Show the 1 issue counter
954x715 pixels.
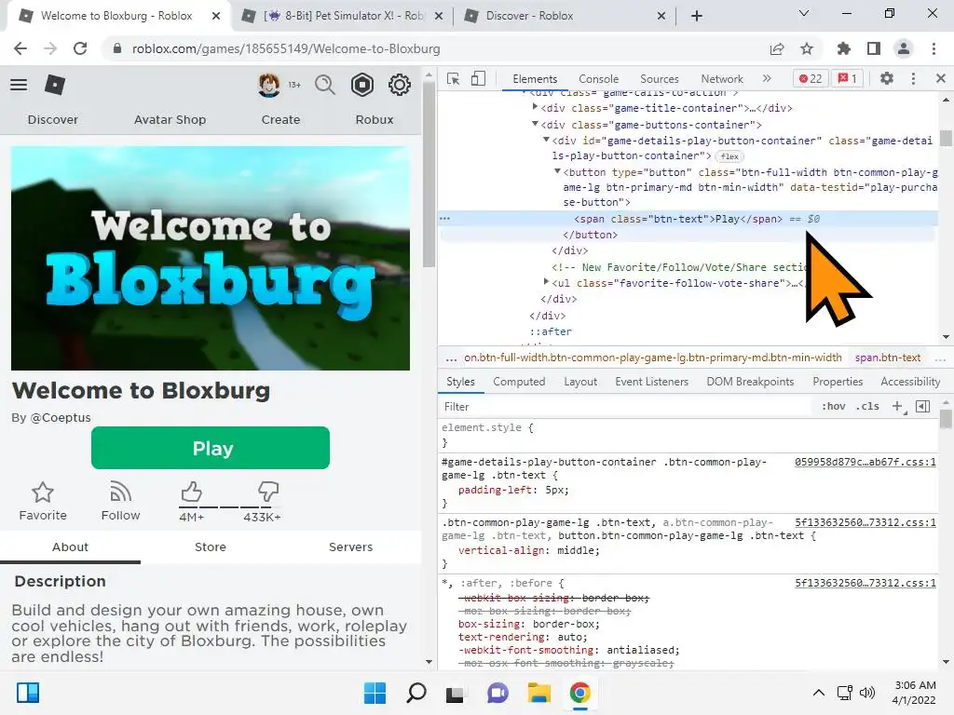848,78
